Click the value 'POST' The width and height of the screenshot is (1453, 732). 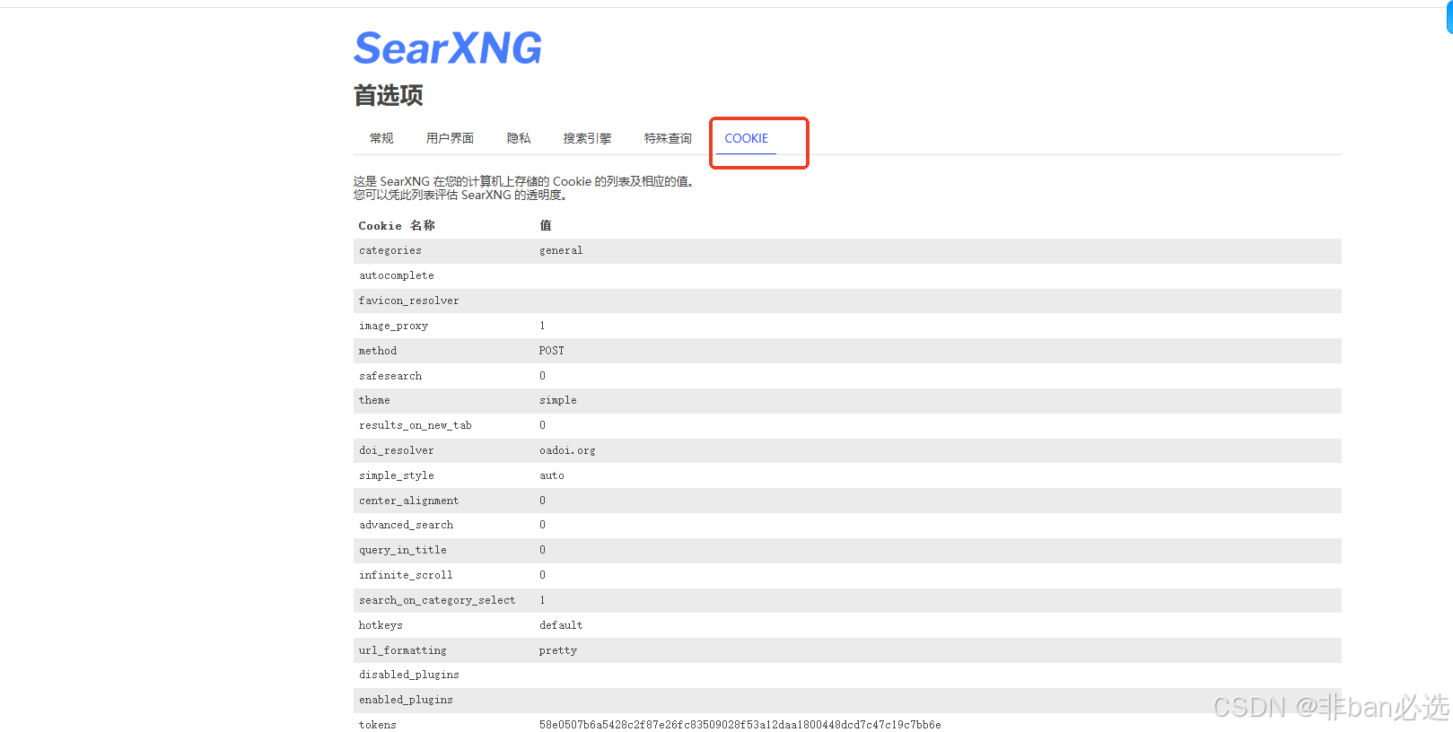point(552,351)
